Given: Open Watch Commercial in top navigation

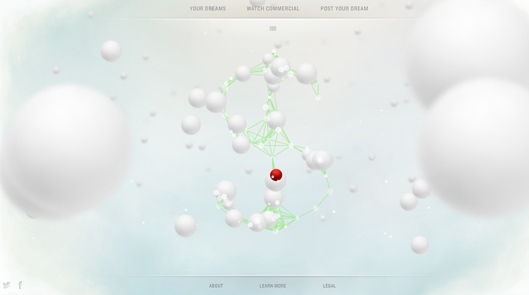Looking at the screenshot, I should click(273, 9).
